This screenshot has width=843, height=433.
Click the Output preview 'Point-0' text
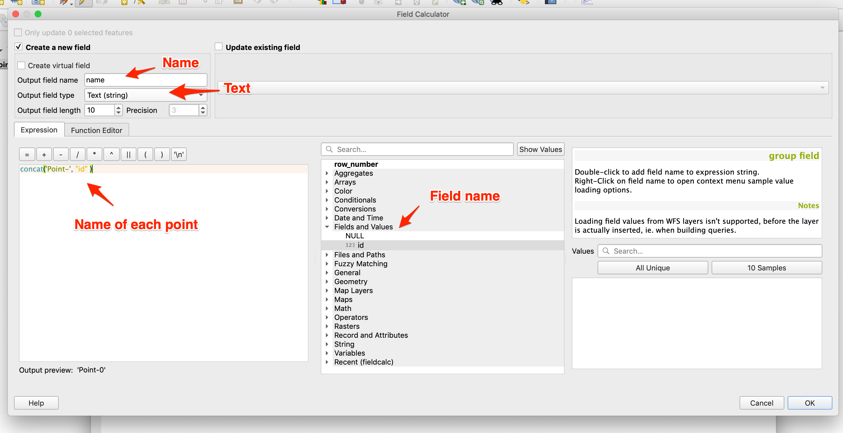click(x=91, y=370)
